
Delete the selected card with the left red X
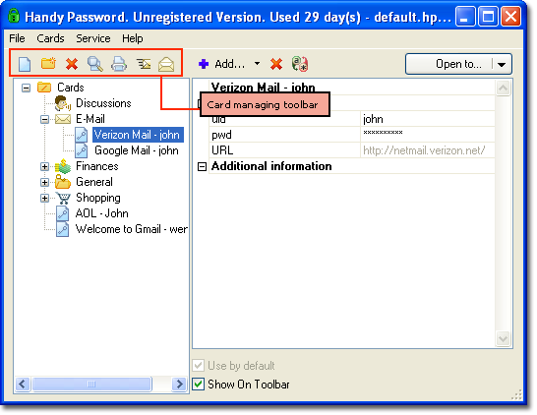[x=72, y=64]
